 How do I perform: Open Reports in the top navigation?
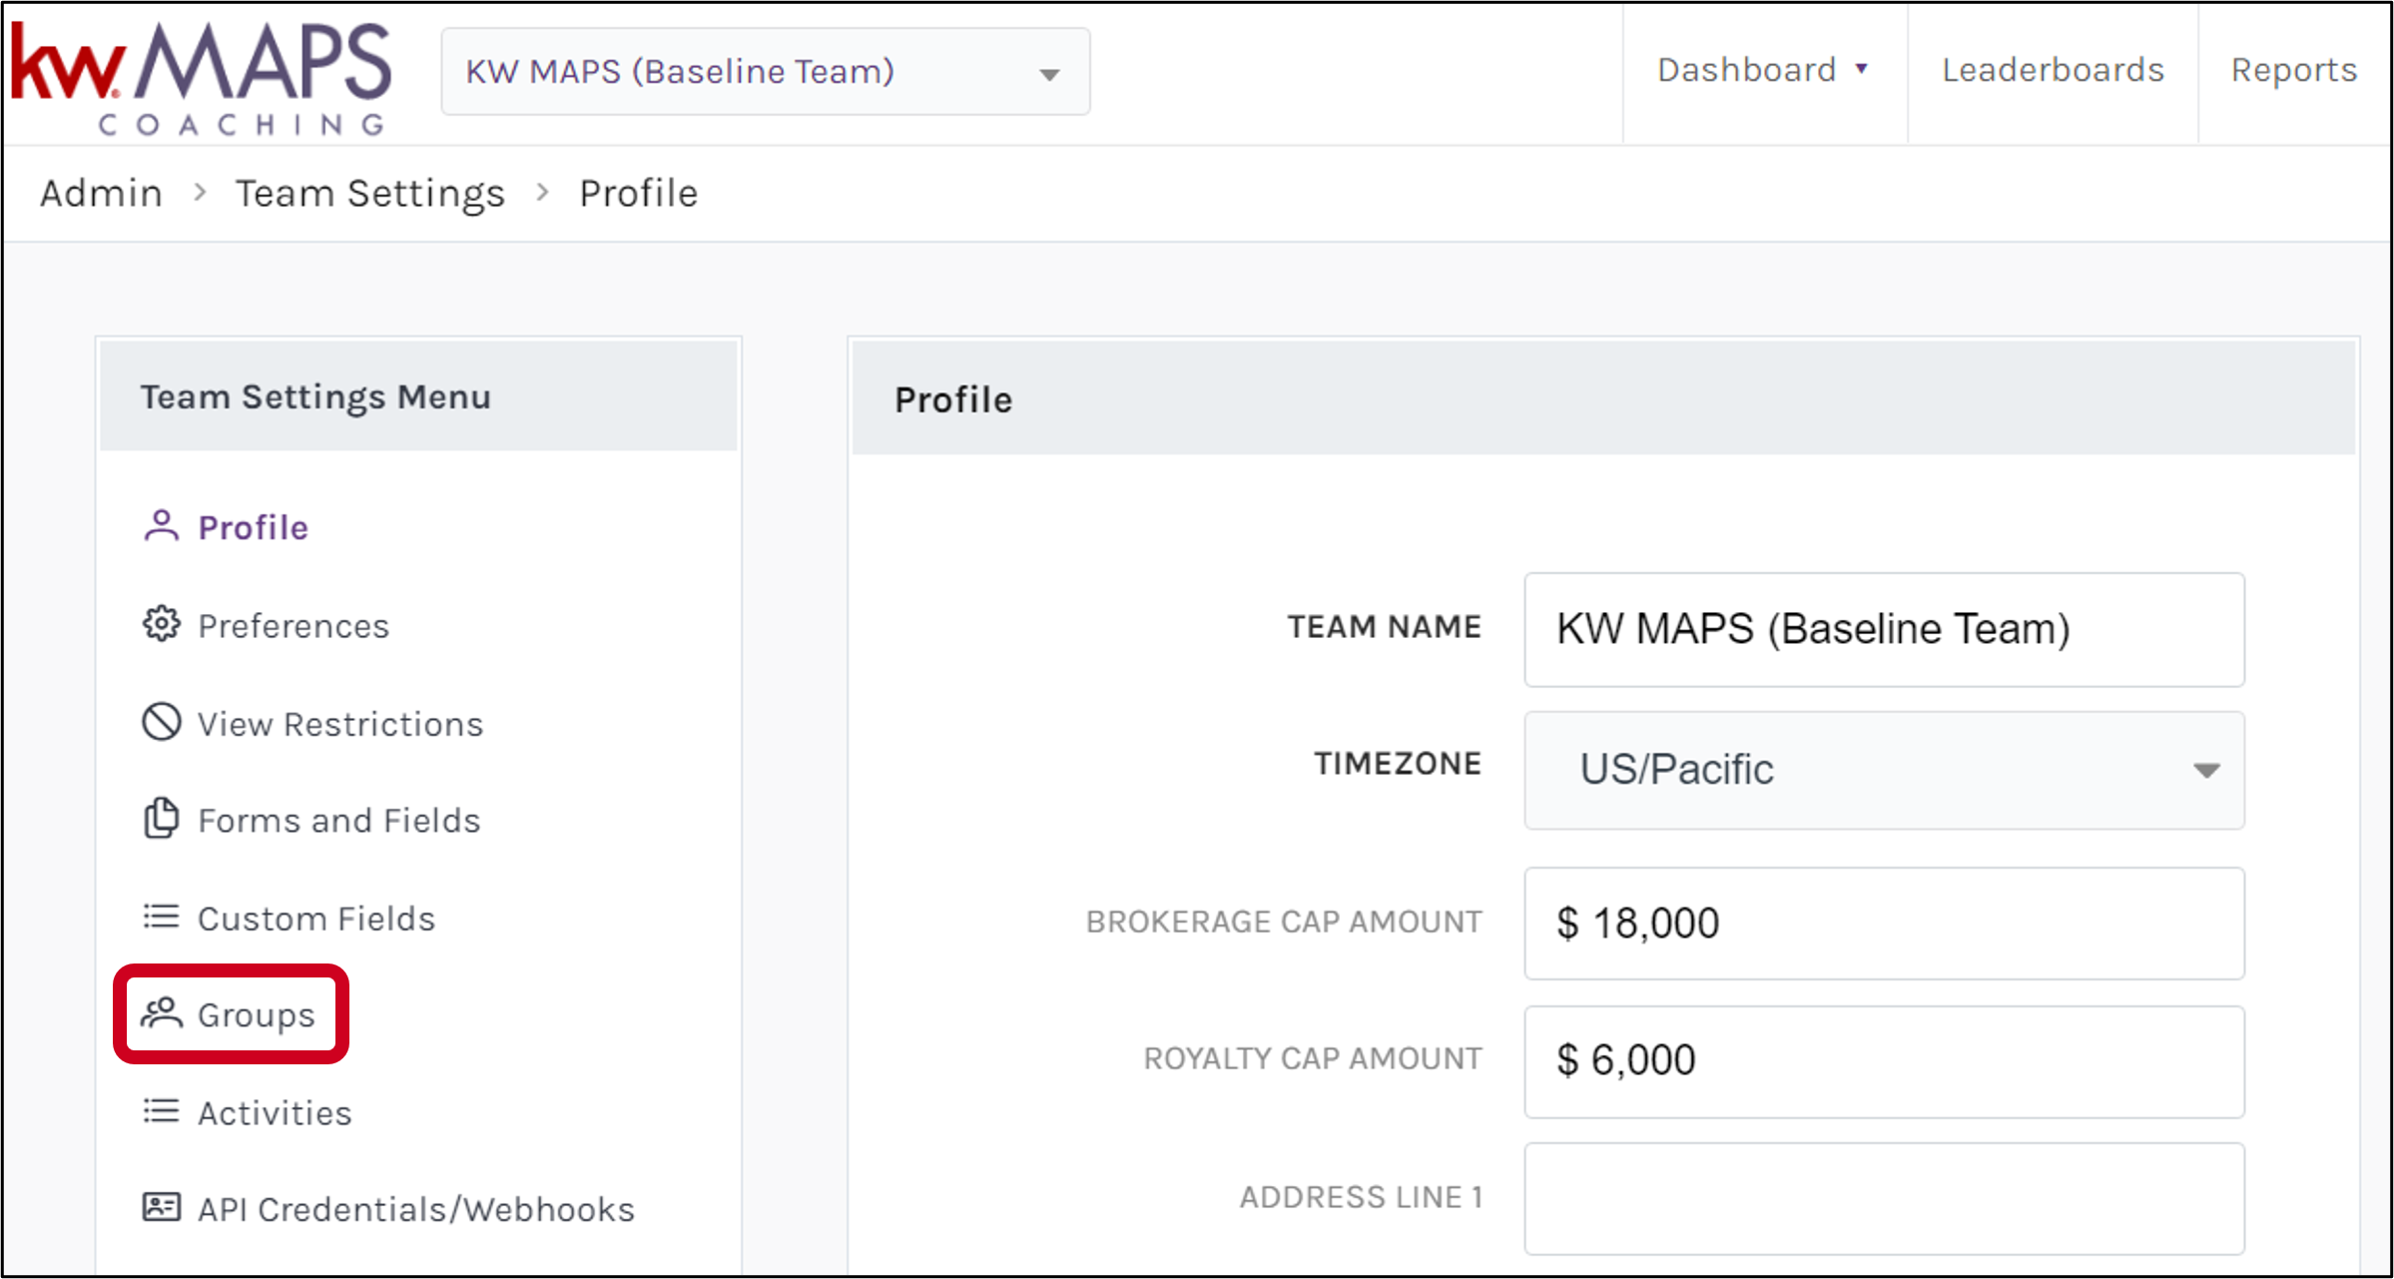click(2294, 70)
